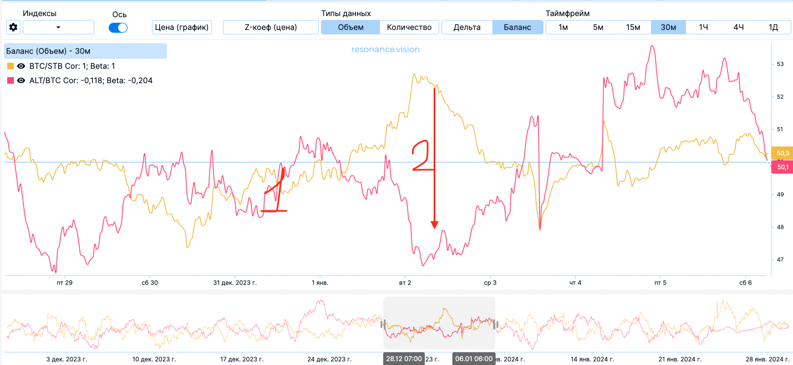Grab the left handle of range selector
Screen dimensions: 793x365
pos(383,325)
